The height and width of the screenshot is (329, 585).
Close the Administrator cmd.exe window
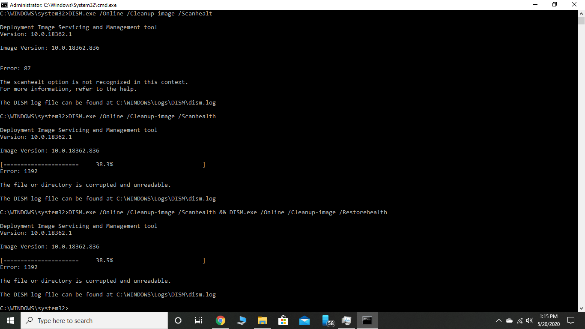click(575, 5)
